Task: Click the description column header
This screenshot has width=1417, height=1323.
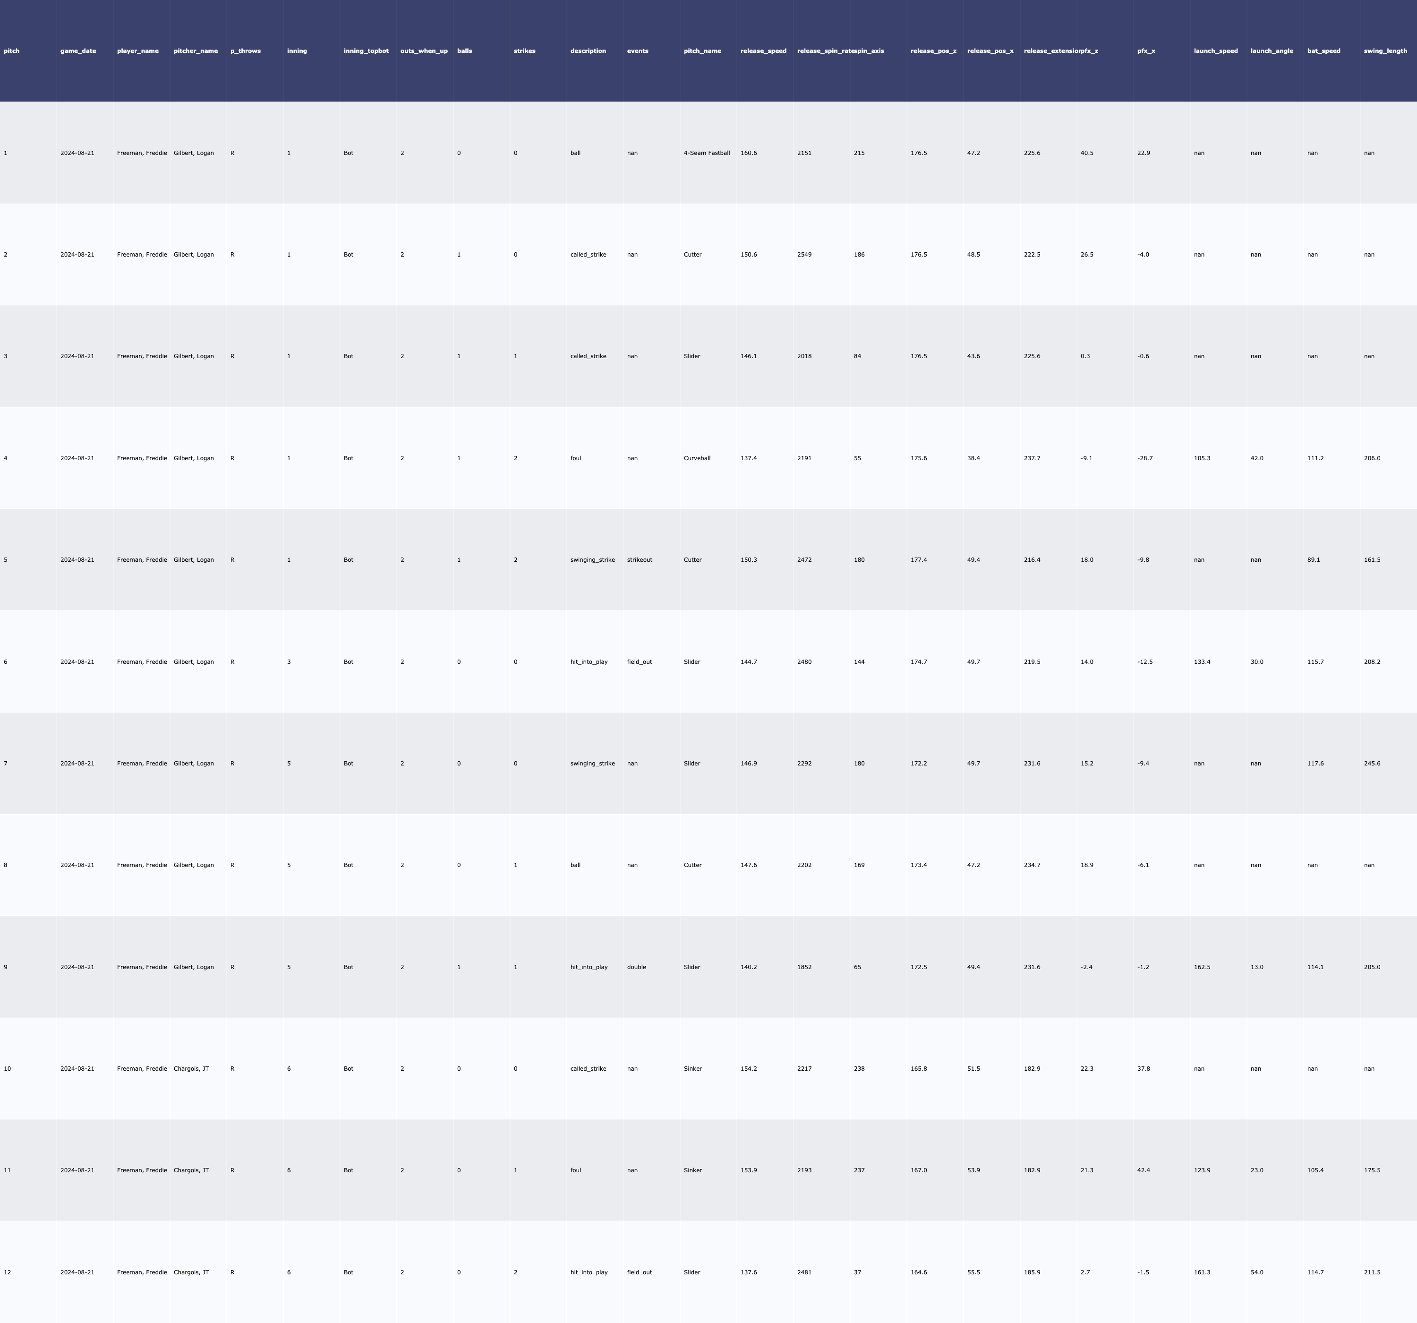Action: click(x=588, y=51)
